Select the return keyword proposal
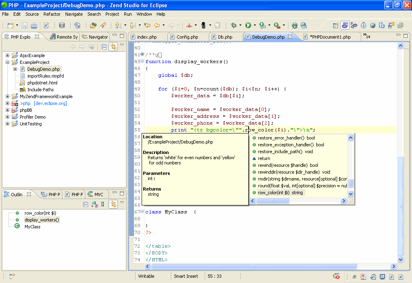This screenshot has height=283, width=412. click(264, 158)
